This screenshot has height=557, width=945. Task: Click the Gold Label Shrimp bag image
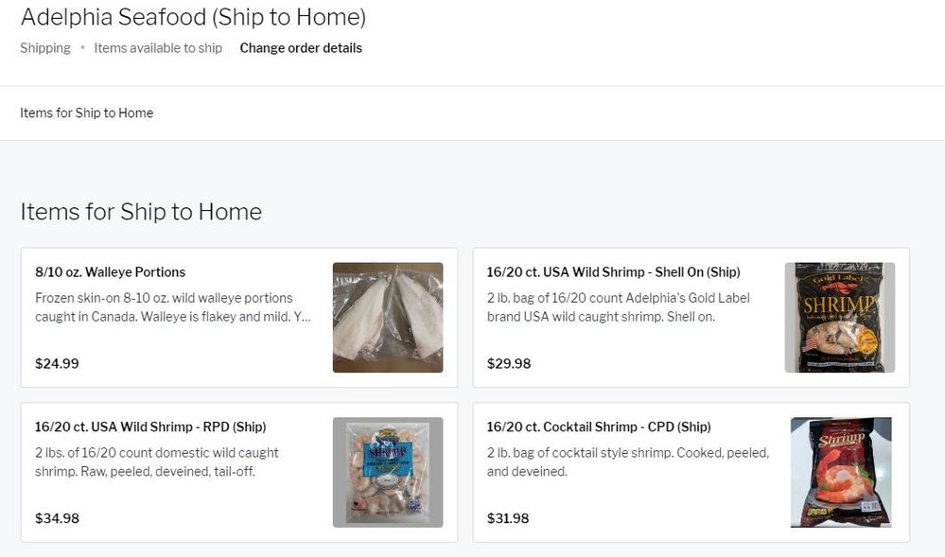pyautogui.click(x=840, y=318)
